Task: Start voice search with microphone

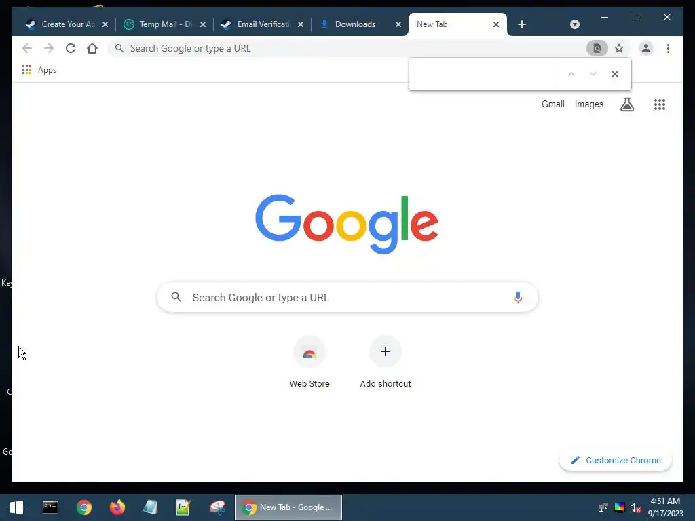Action: pos(518,297)
